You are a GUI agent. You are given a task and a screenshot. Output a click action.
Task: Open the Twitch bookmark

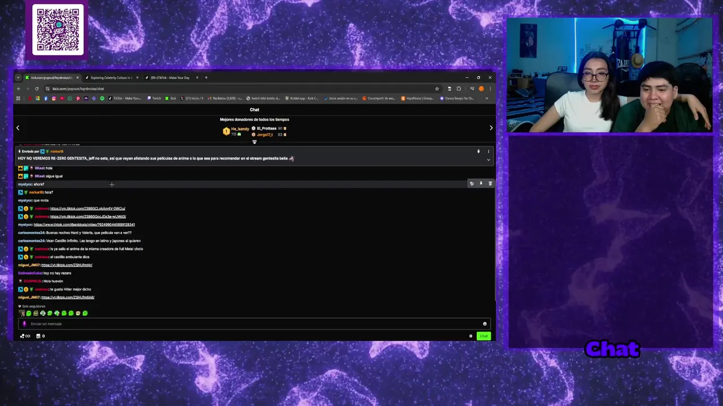(x=154, y=98)
